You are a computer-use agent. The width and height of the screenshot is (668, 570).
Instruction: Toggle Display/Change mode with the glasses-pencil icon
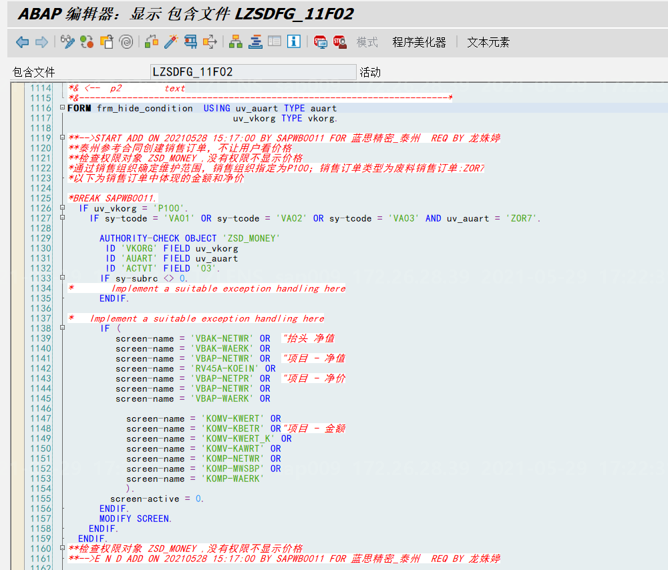[x=67, y=41]
